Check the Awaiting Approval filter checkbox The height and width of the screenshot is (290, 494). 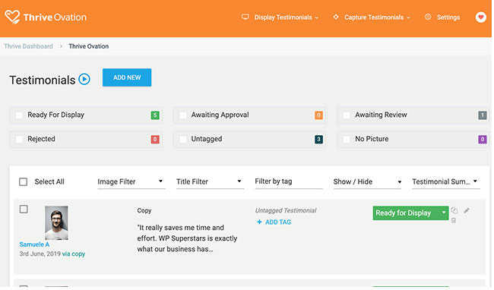182,115
